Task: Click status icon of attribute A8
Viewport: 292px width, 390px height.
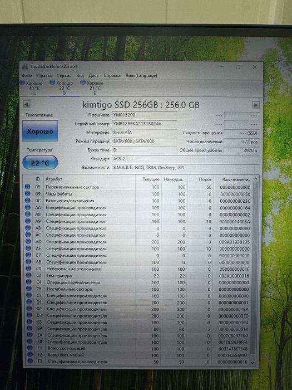Action: 28,214
